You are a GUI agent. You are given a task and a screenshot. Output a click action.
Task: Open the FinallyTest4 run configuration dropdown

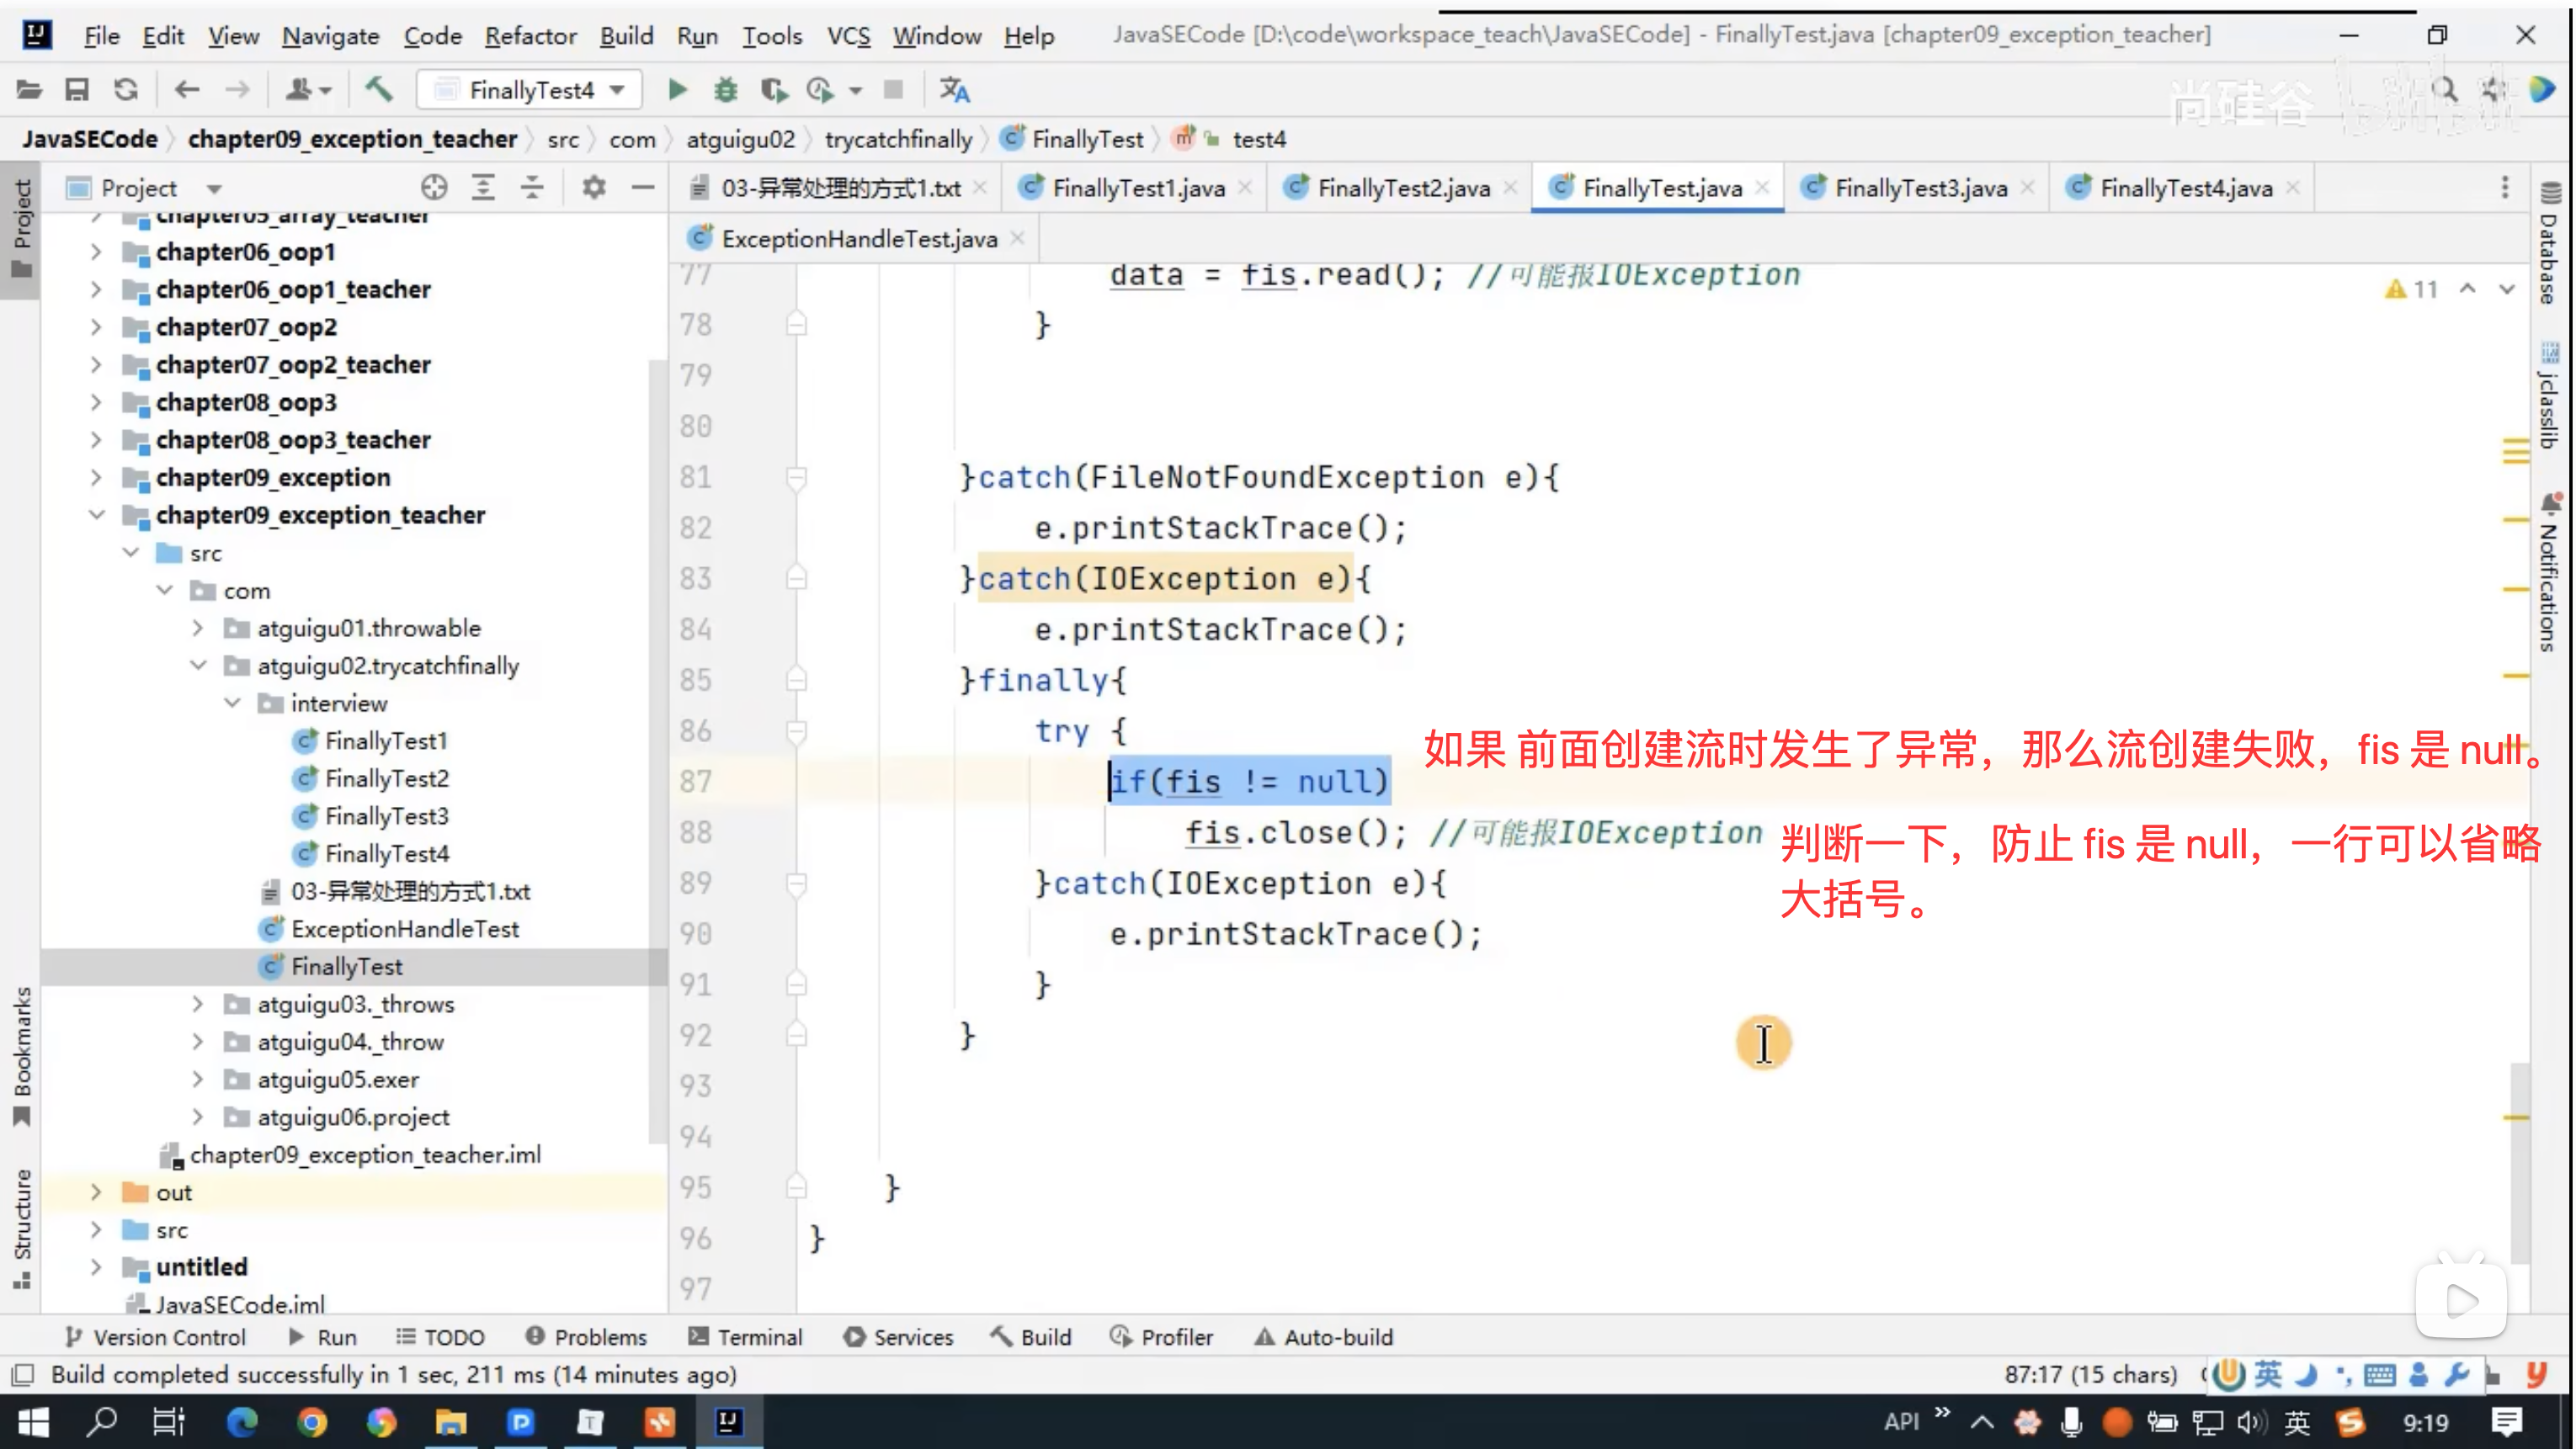pyautogui.click(x=618, y=90)
